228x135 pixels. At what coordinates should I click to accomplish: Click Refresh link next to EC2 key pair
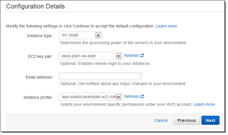[132, 56]
